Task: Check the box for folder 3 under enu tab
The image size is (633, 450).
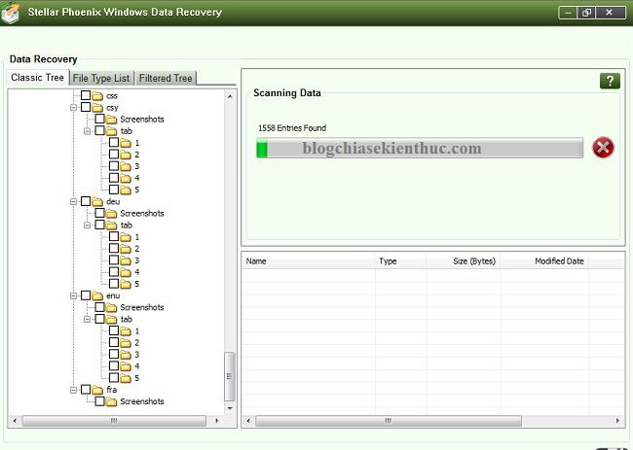Action: [114, 354]
